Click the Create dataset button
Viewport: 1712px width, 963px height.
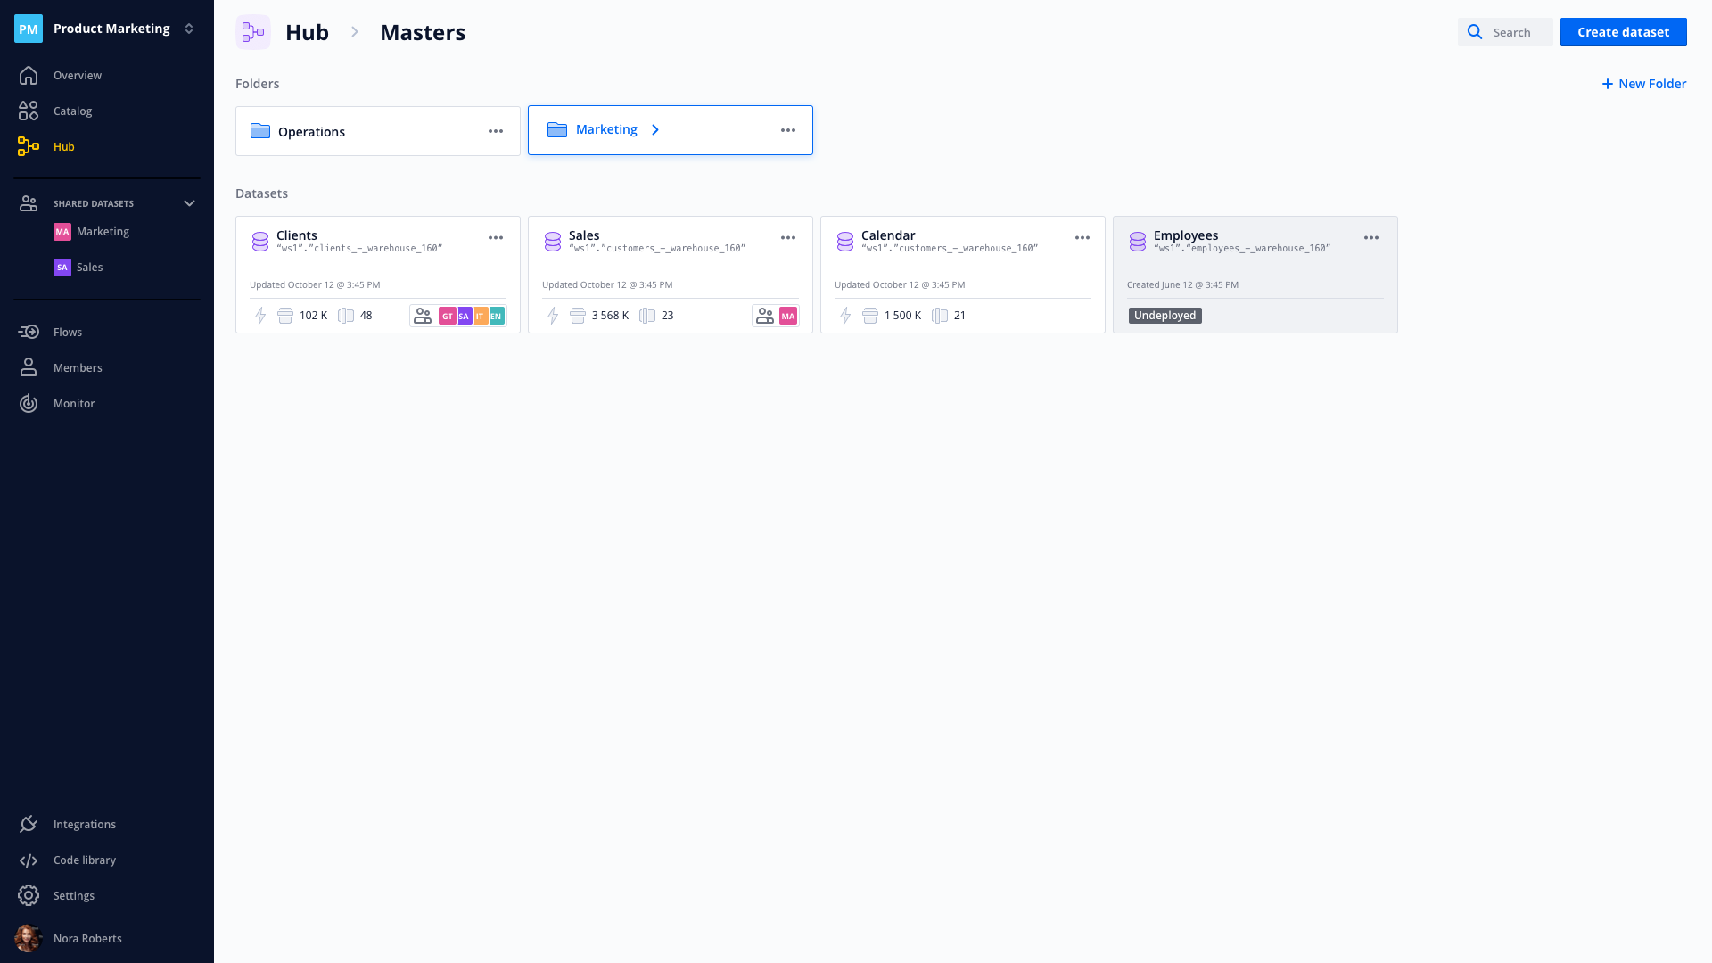click(1623, 32)
